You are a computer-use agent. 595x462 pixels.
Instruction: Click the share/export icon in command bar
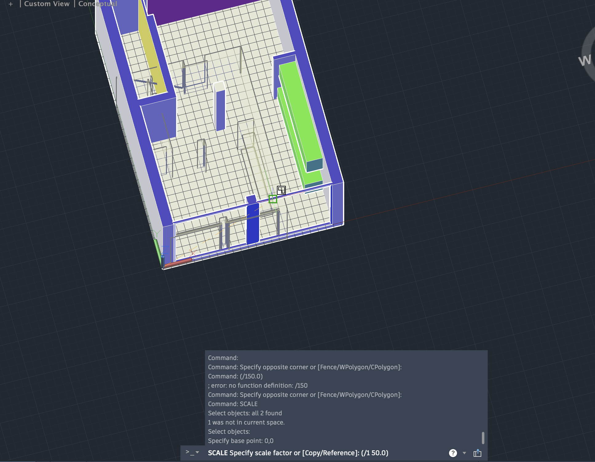[477, 453]
